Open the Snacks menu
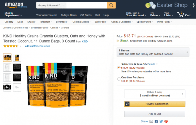The image size is (196, 125). point(32,22)
